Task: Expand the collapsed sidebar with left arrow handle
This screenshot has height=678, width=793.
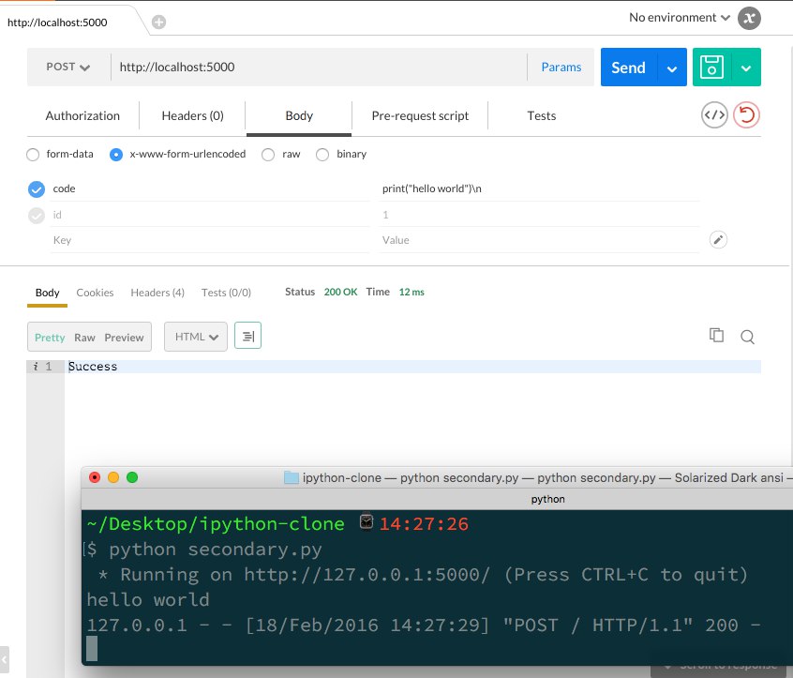Action: (4, 659)
